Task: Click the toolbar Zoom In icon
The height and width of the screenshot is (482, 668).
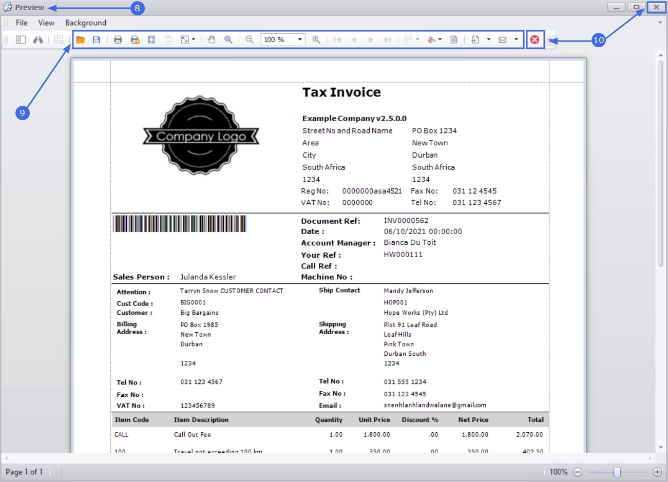Action: pyautogui.click(x=316, y=40)
